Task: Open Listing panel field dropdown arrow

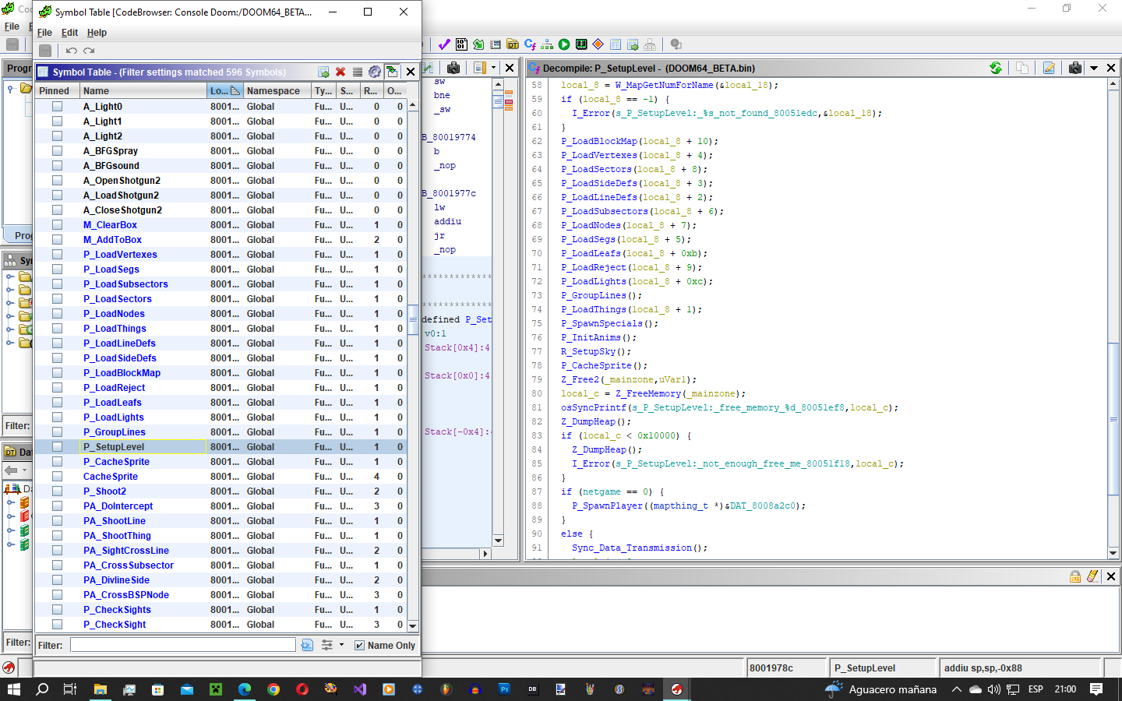Action: (493, 68)
